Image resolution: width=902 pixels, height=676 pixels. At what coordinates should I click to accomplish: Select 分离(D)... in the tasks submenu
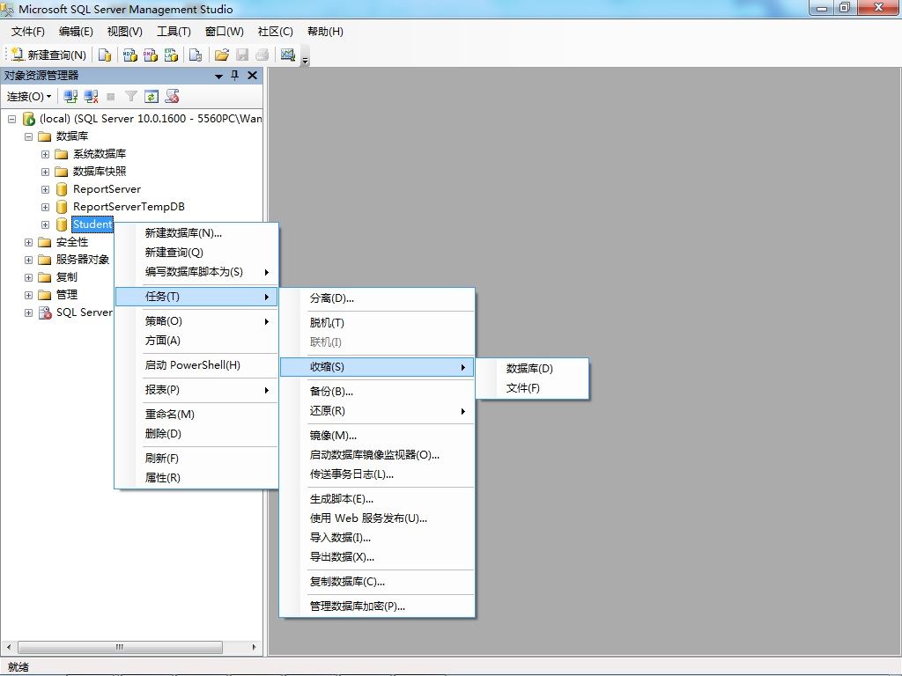(x=377, y=298)
